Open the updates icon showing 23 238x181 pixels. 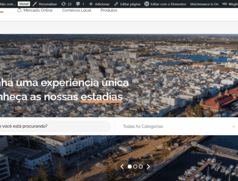coord(64,4)
